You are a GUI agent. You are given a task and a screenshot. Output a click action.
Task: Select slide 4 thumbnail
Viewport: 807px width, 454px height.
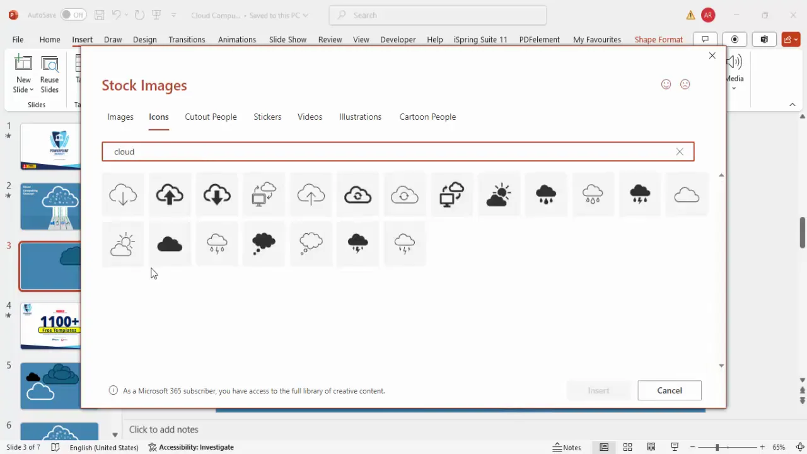click(x=50, y=326)
